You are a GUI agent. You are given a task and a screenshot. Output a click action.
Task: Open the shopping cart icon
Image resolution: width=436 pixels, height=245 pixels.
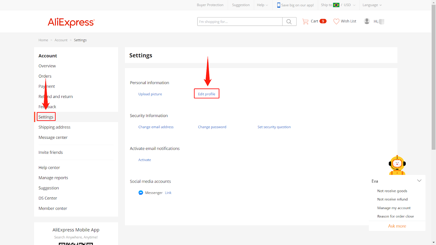tap(305, 21)
